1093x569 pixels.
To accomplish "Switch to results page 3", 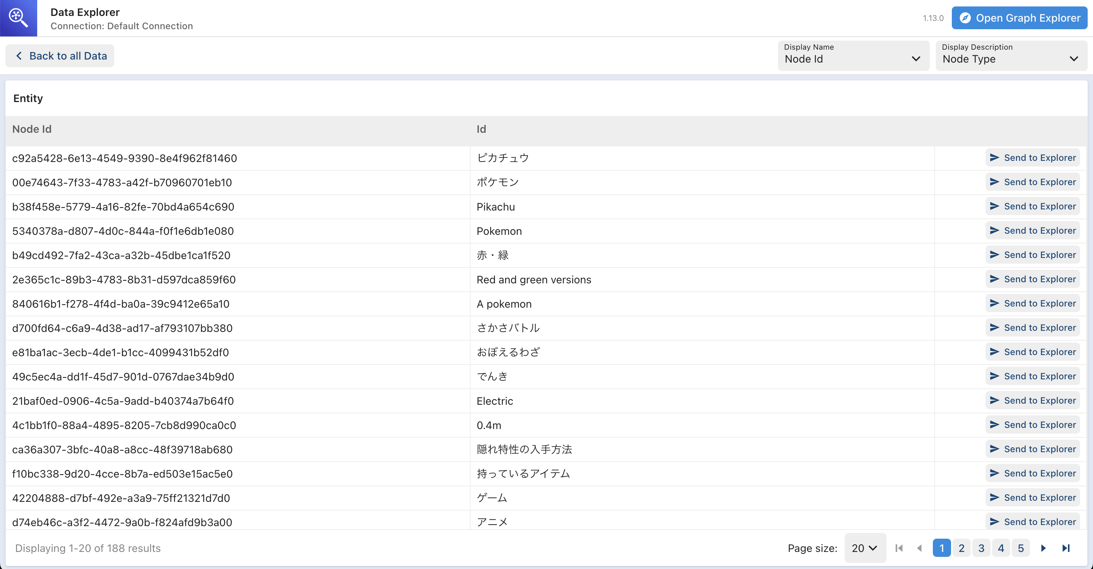I will [x=981, y=548].
